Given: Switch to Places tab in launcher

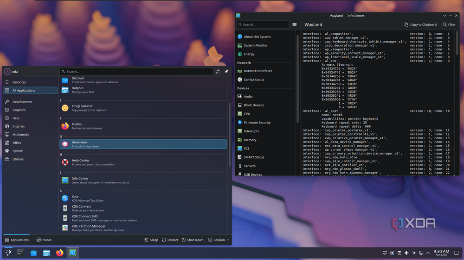Looking at the screenshot, I should click(44, 240).
